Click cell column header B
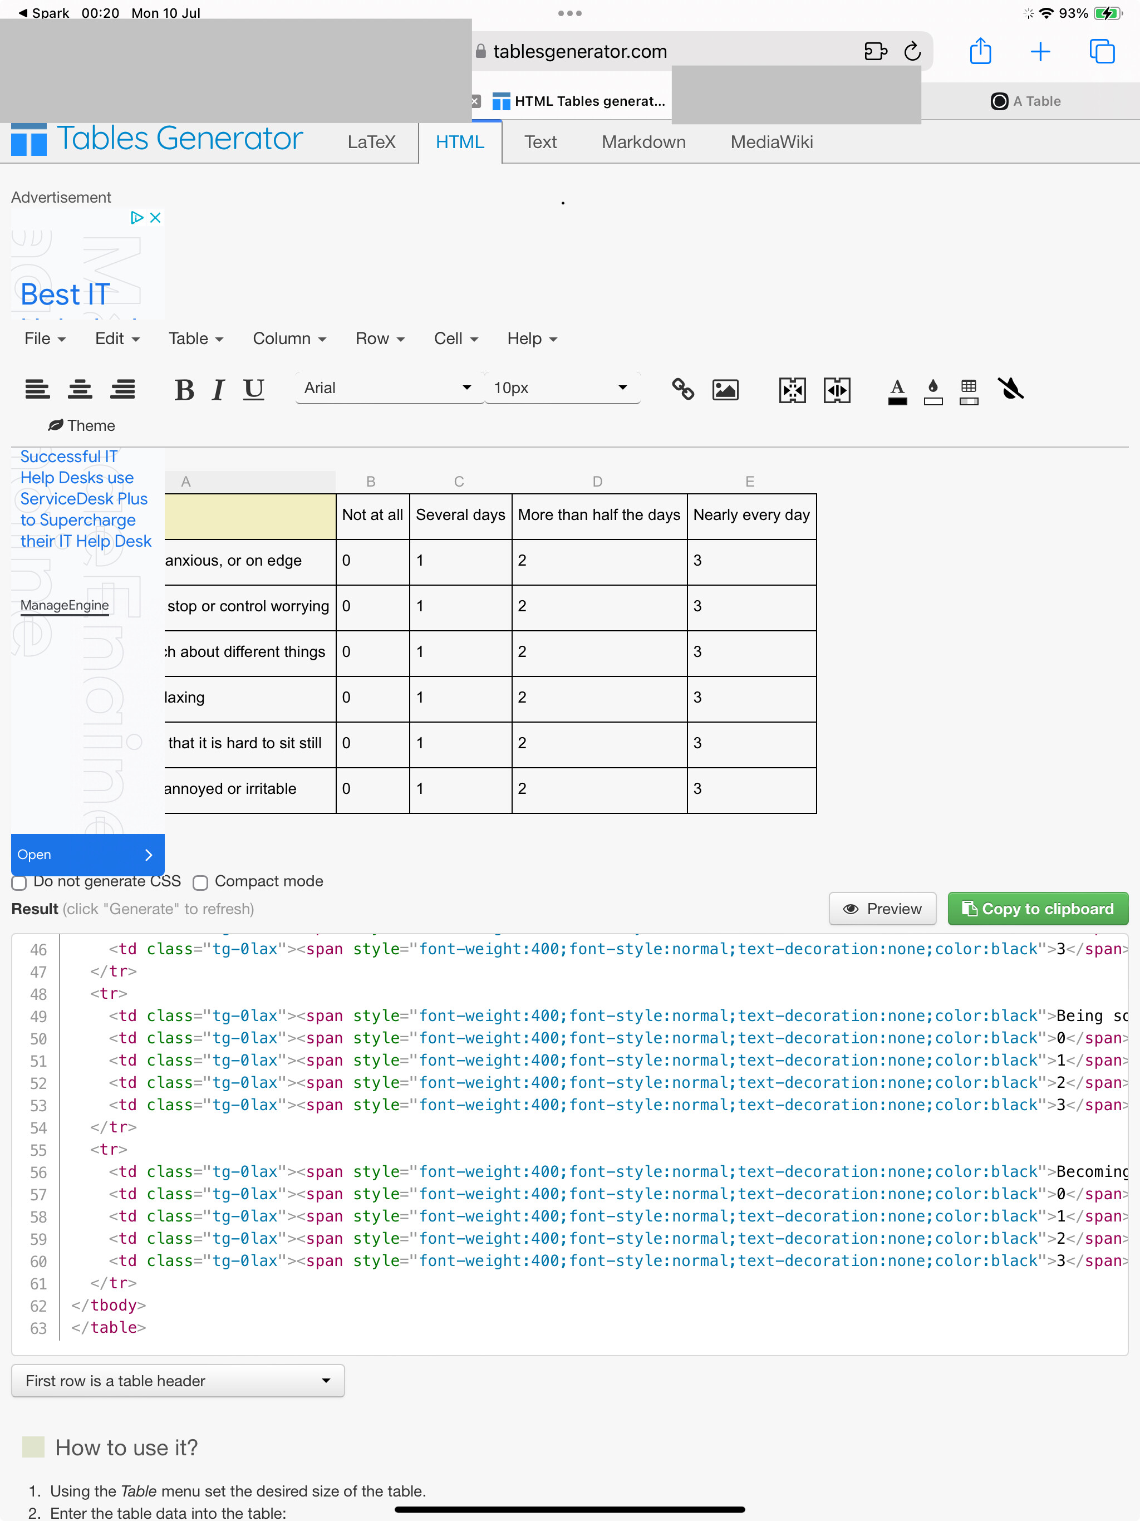 click(371, 482)
